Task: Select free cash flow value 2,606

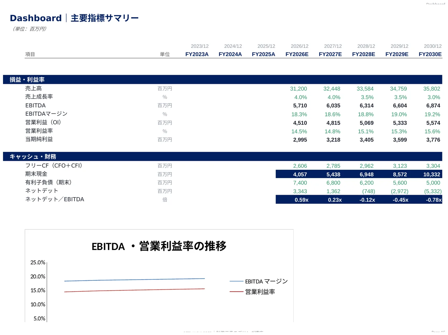Action: (300, 166)
